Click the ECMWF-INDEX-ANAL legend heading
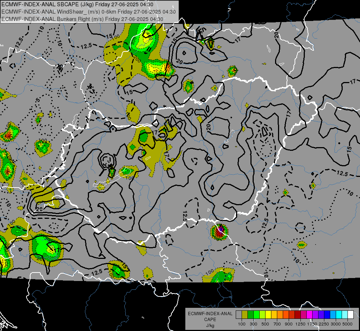This screenshot has height=331, width=360. click(x=210, y=314)
